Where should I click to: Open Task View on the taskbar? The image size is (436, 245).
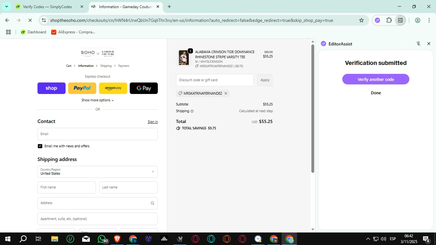coord(38,239)
